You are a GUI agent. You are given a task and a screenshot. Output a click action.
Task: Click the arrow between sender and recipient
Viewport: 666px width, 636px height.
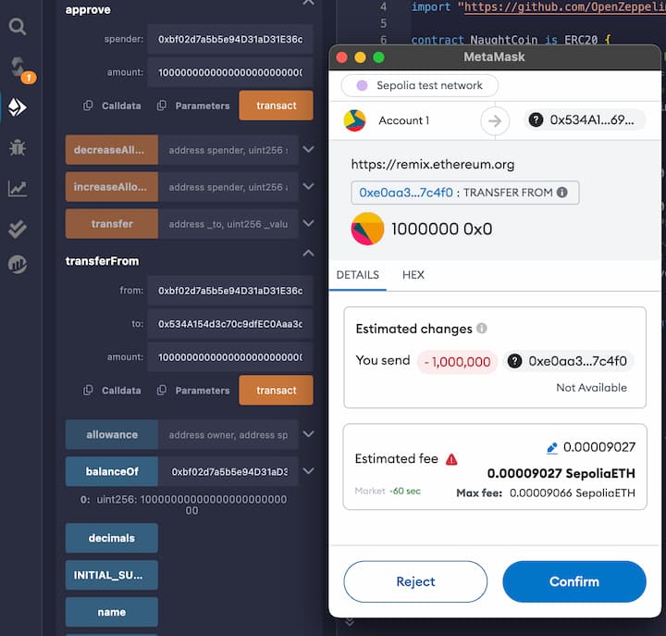tap(495, 121)
